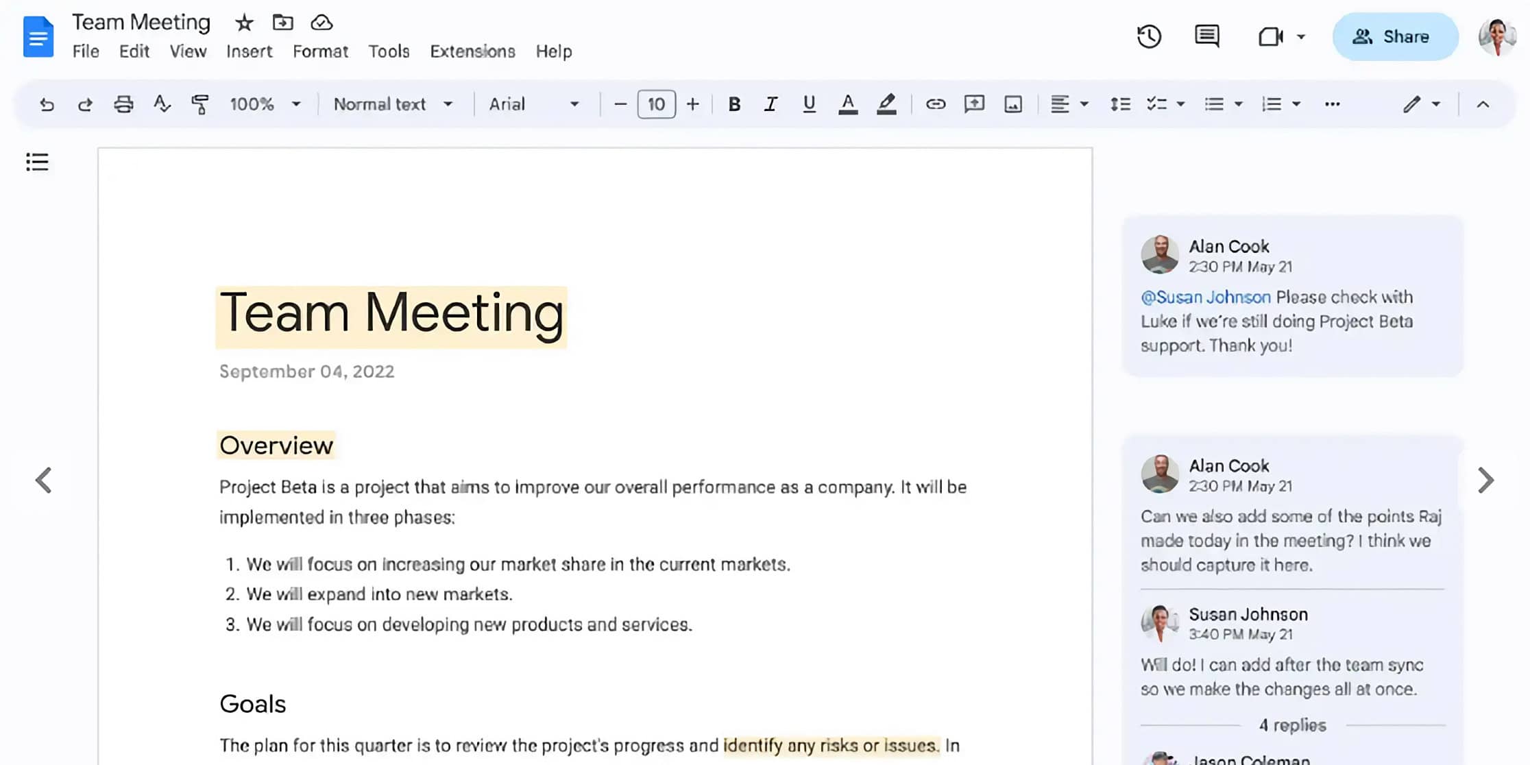The image size is (1530, 765).
Task: Toggle italic formatting
Action: (770, 104)
